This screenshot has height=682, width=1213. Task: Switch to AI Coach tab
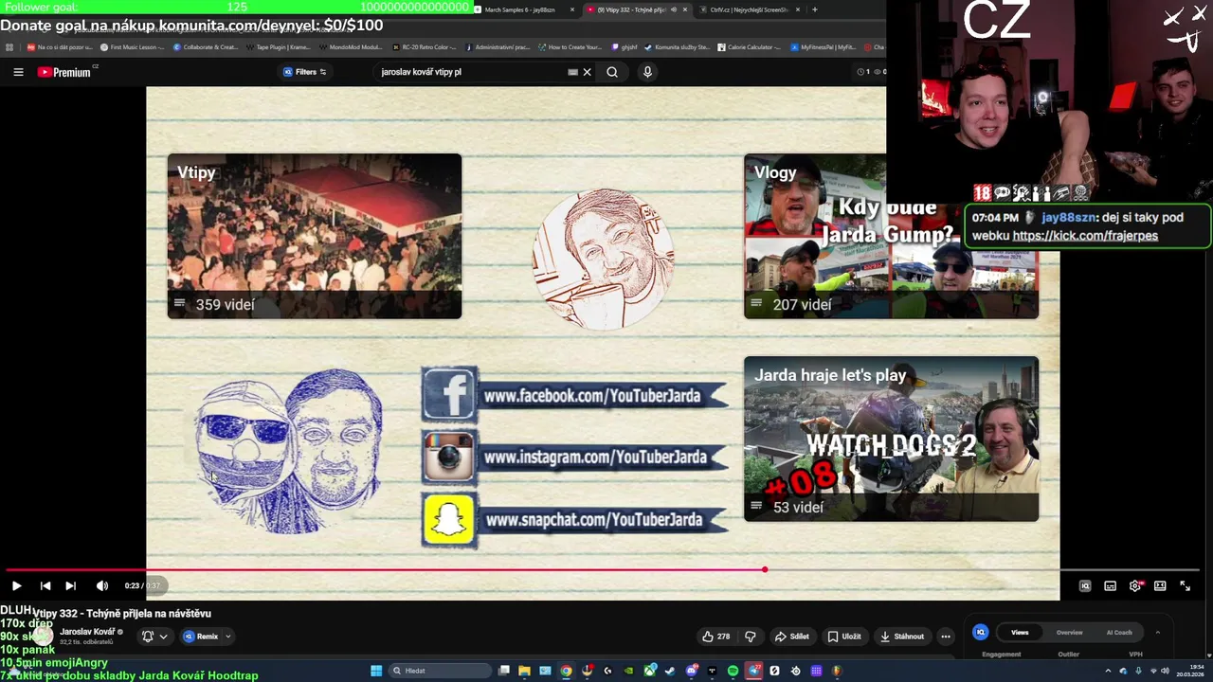pyautogui.click(x=1119, y=632)
